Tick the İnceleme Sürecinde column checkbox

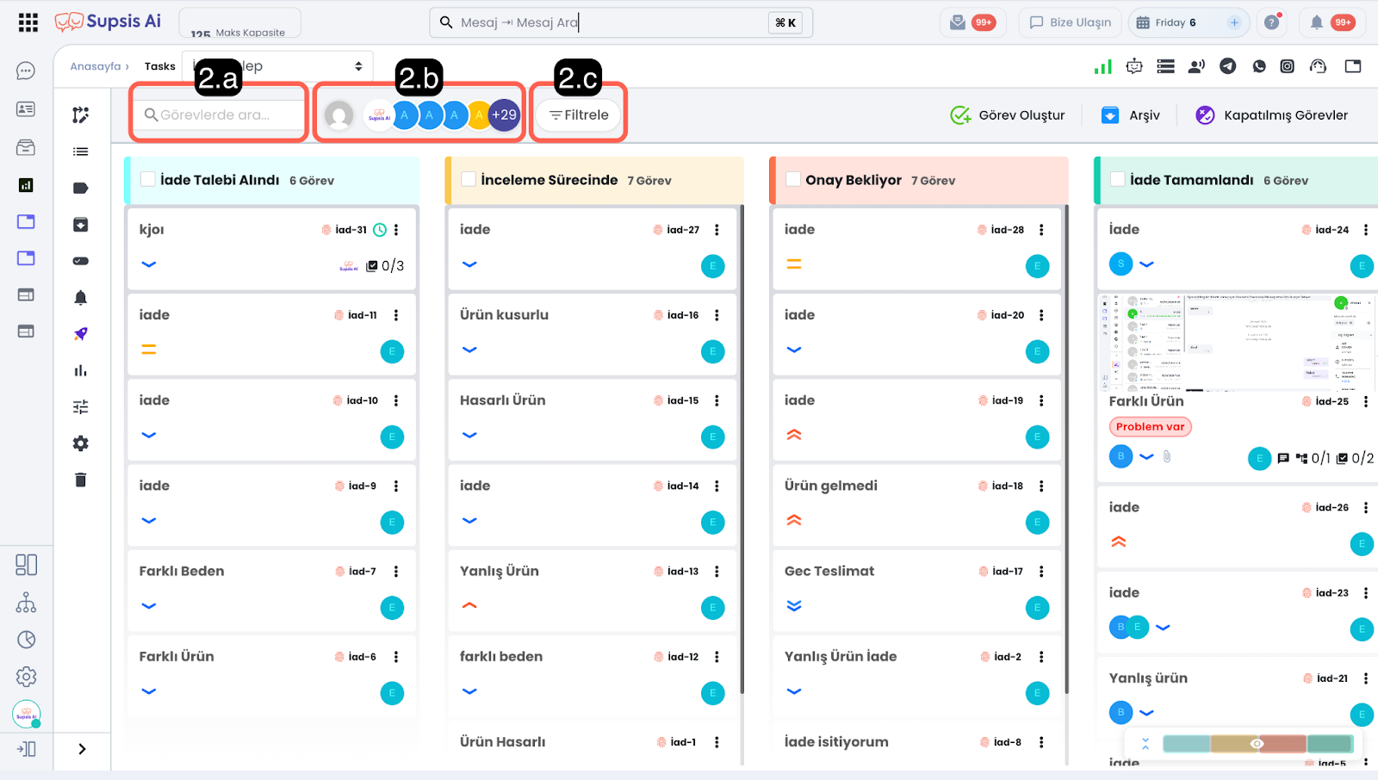469,179
